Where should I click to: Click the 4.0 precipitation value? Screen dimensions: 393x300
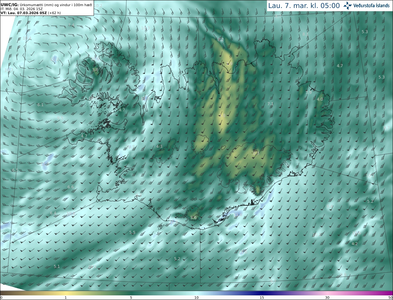[x=320, y=99]
